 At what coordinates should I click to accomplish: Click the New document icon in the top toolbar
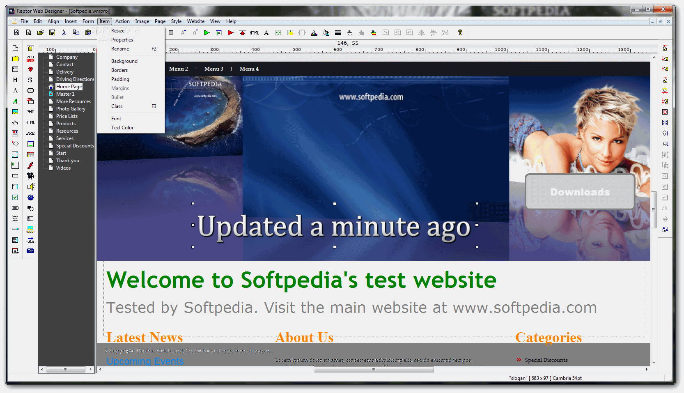point(16,32)
